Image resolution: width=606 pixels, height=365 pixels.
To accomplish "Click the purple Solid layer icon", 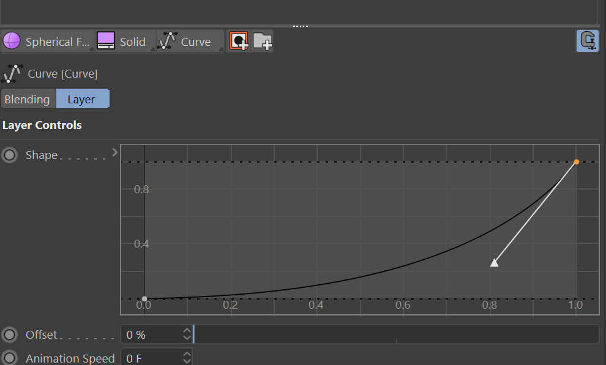I will (x=105, y=40).
